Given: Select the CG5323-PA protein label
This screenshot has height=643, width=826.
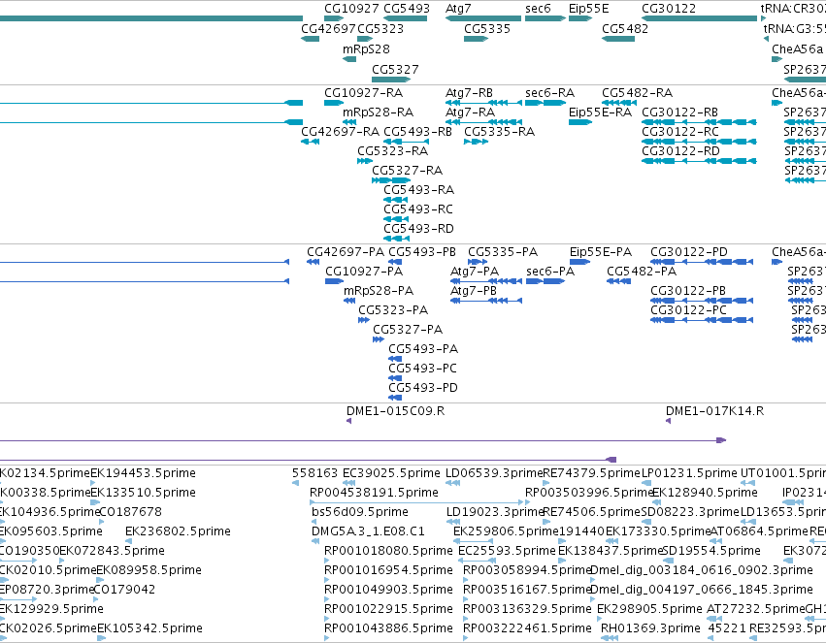Looking at the screenshot, I should coord(393,310).
